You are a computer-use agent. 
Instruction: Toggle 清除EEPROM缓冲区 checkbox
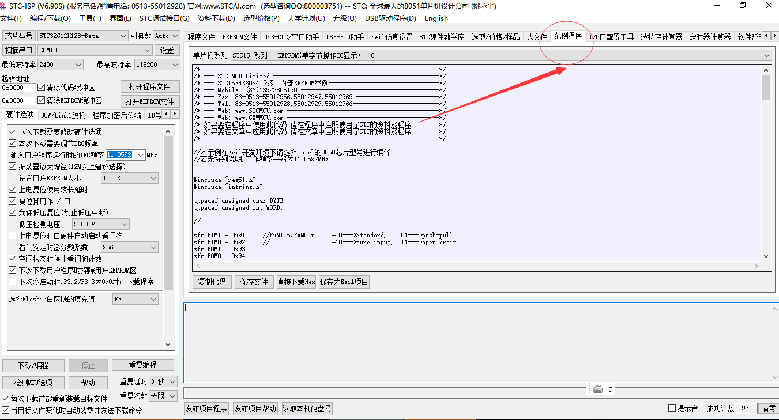[x=41, y=100]
